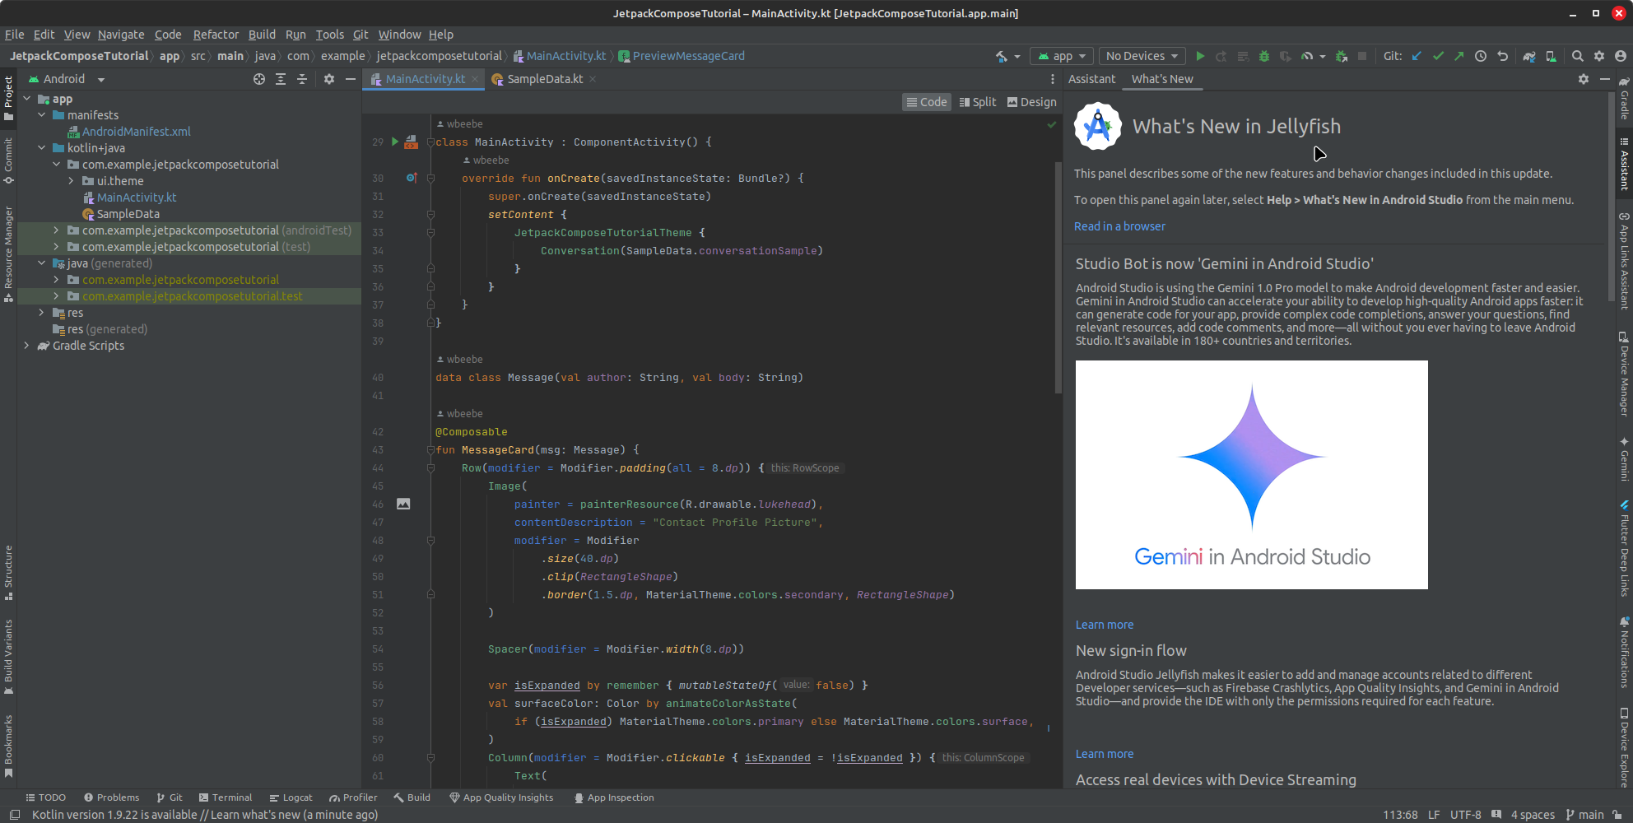The image size is (1633, 823).
Task: Open IDE settings gear in main toolbar
Action: 1599,56
